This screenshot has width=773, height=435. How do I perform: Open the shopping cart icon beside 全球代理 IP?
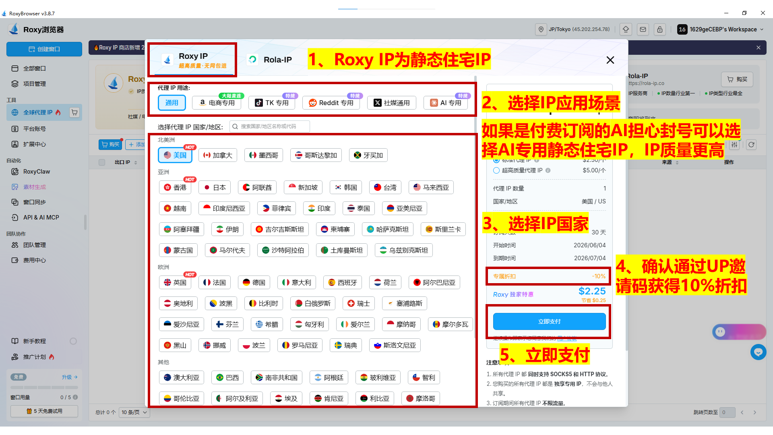tap(74, 112)
